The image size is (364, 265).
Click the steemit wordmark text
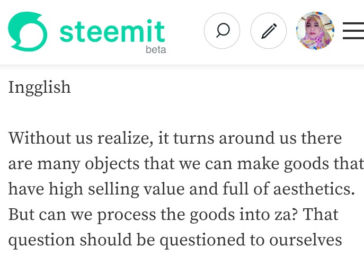pos(112,31)
